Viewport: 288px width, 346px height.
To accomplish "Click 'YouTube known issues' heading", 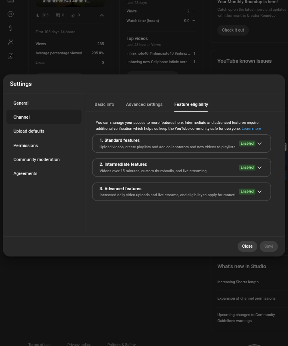I will [244, 61].
